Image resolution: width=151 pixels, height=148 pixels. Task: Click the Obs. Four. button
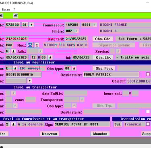104,68
